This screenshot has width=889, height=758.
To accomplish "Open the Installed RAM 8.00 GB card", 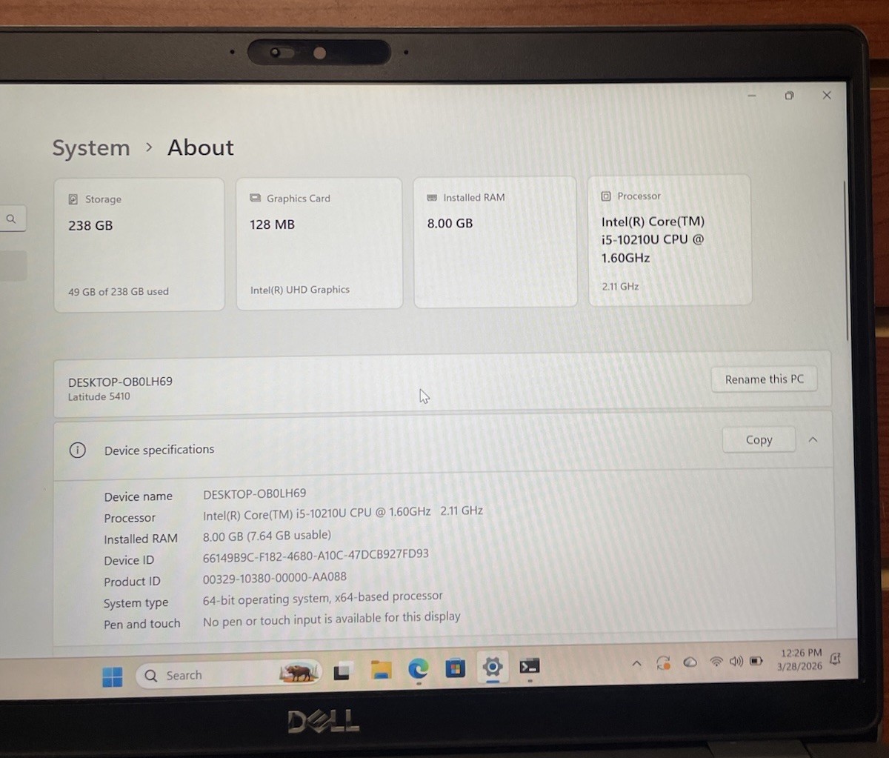I will tap(495, 242).
